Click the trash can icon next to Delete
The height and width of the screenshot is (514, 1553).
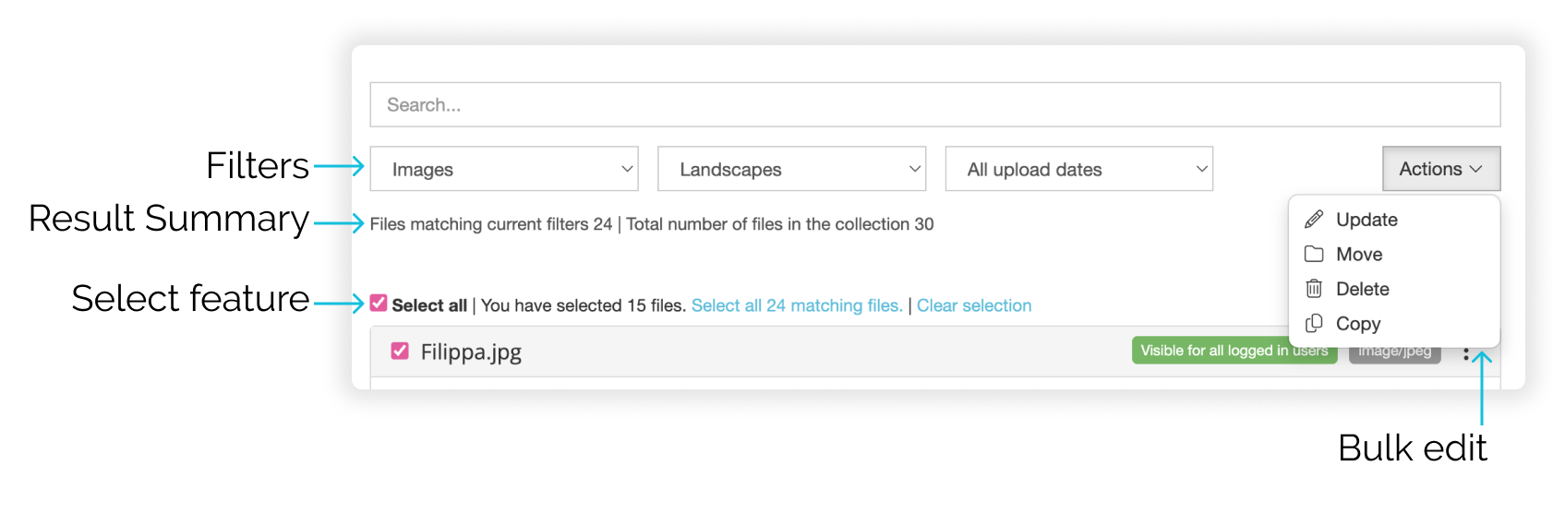click(x=1314, y=289)
